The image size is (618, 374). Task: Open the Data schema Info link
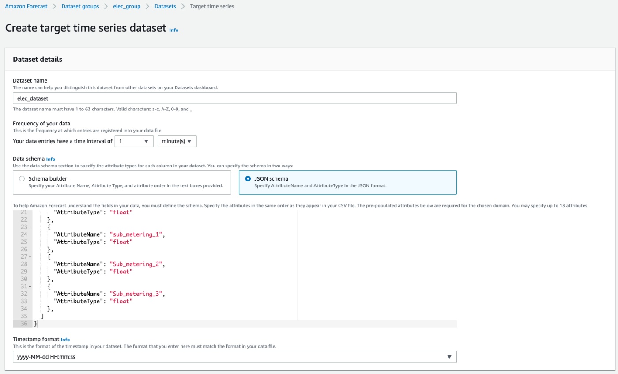click(x=51, y=159)
